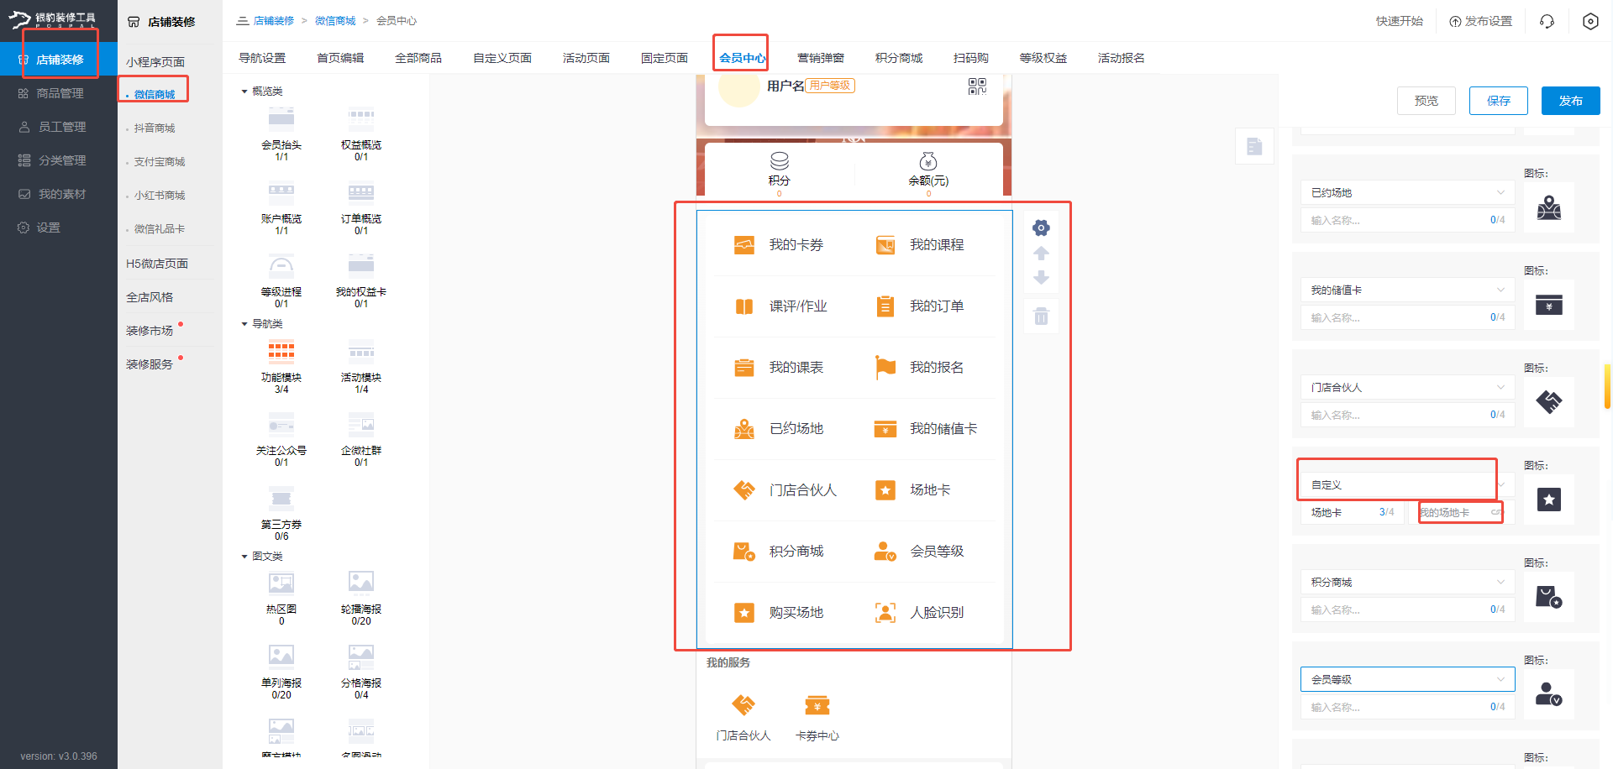Viewport: 1613px width, 769px height.
Task: Click the 发布 publish button
Action: point(1569,100)
